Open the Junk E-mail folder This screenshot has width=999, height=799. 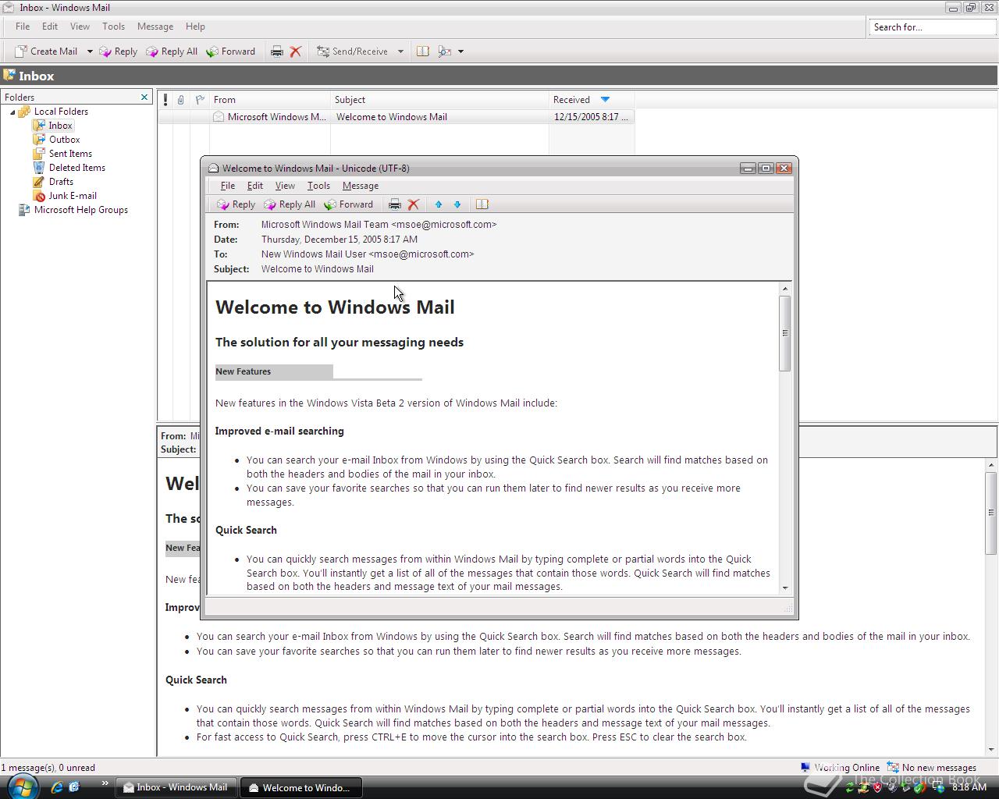coord(65,196)
